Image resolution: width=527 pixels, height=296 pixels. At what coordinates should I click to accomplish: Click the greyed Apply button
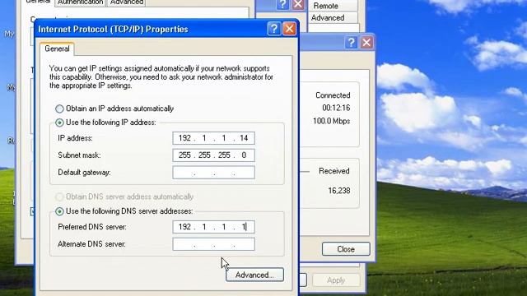(x=336, y=280)
